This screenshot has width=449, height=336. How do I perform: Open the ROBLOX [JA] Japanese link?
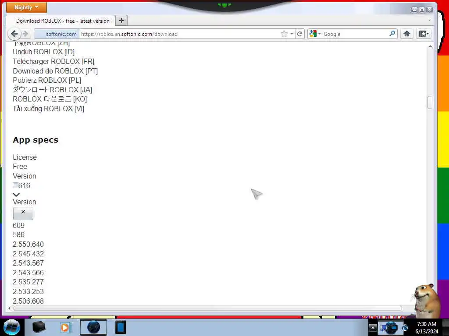click(53, 90)
